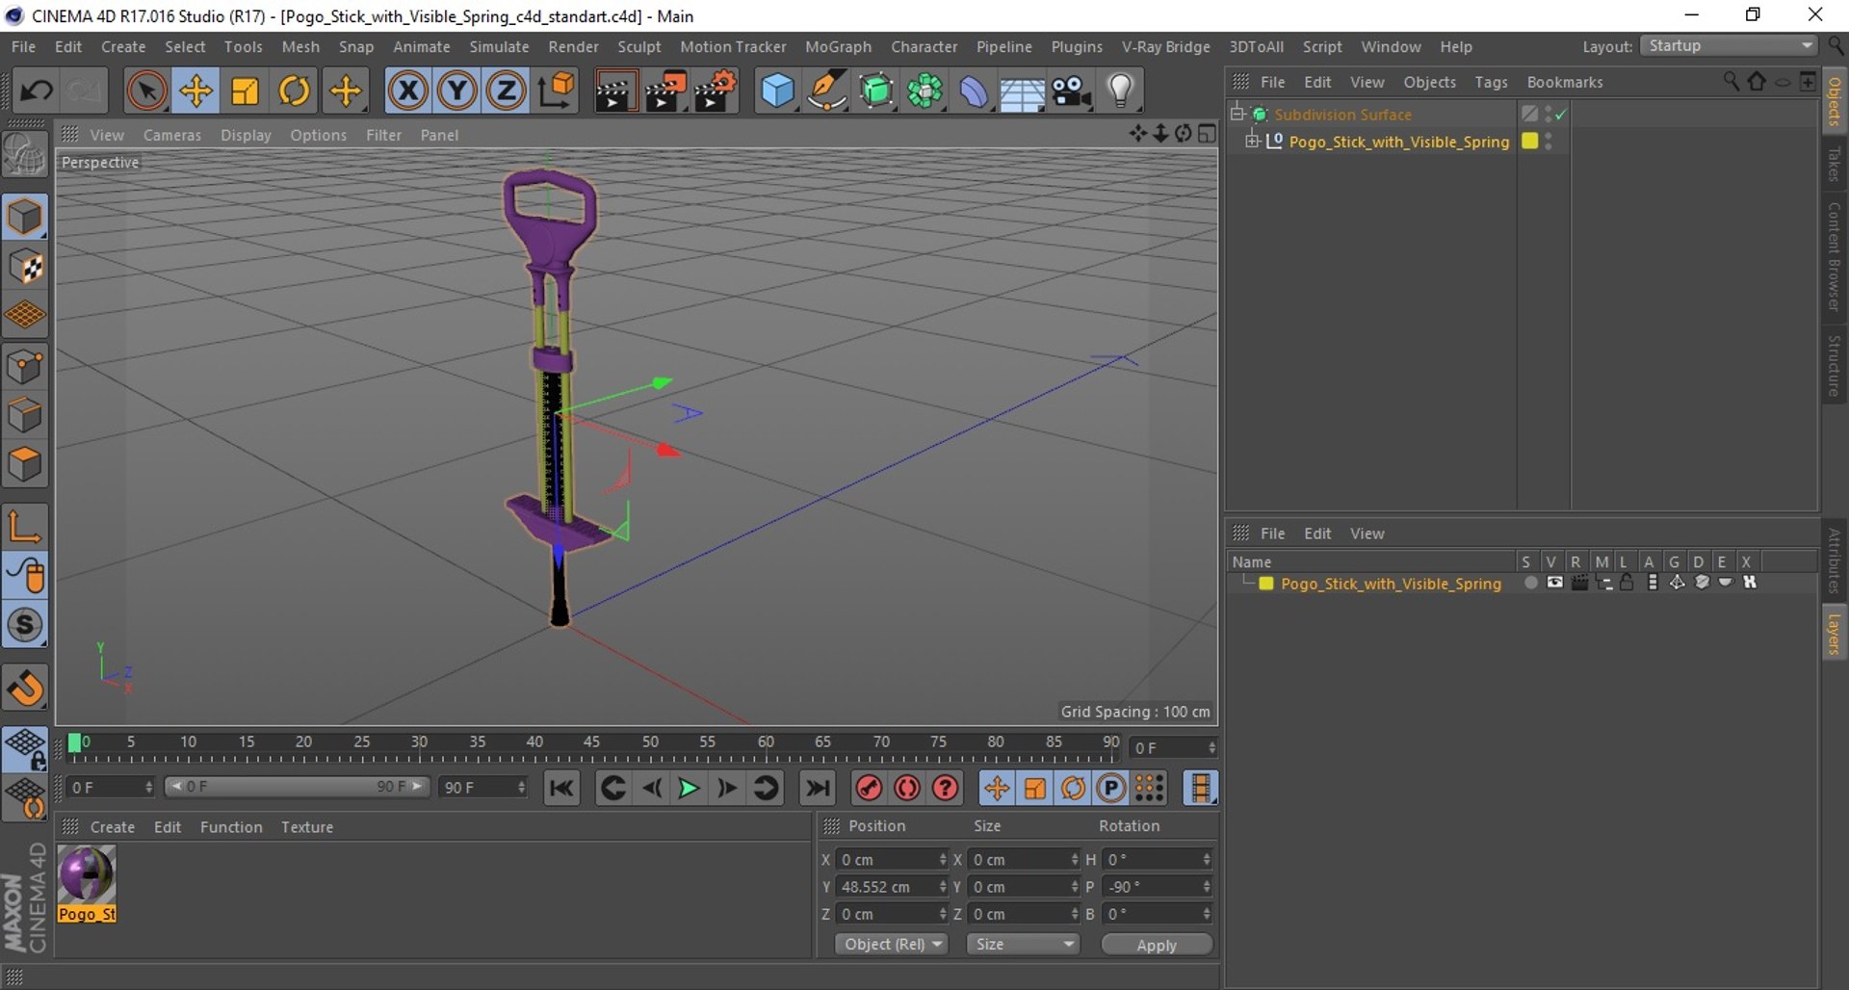Render to Picture Viewer

point(665,91)
